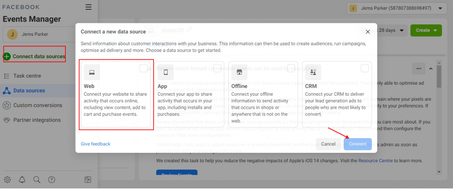Viewport: 453px width, 190px height.
Task: Tick the CRM data source checkbox
Action: point(365,68)
